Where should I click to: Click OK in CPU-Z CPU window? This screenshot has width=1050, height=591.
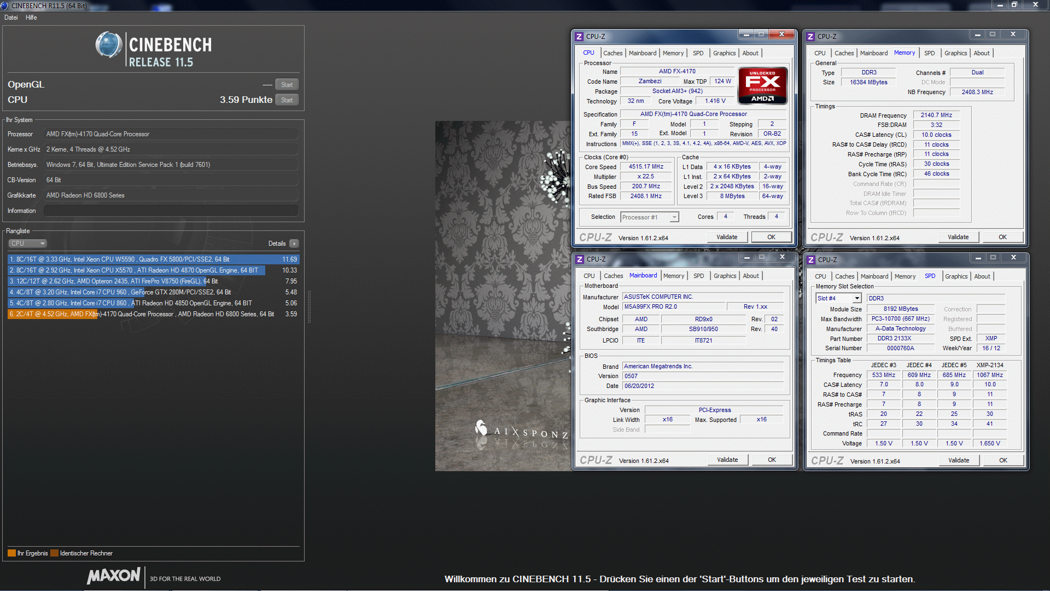771,237
